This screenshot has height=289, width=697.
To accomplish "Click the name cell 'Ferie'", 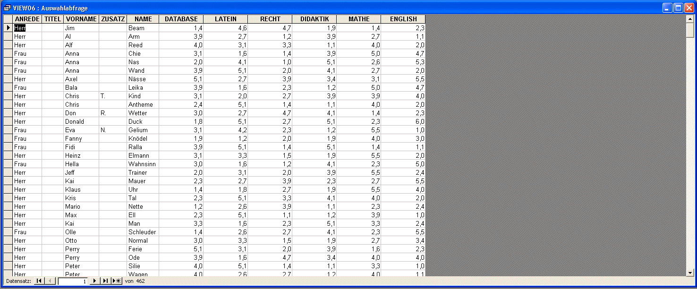I will 143,249.
